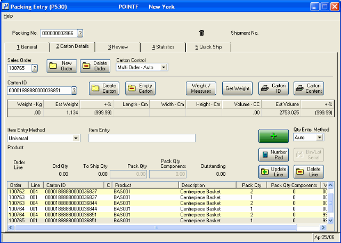Click the Create Carton button
The width and height of the screenshot is (341, 243).
click(x=104, y=88)
